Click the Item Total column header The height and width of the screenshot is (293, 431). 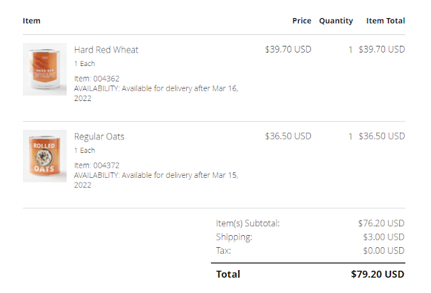[385, 21]
